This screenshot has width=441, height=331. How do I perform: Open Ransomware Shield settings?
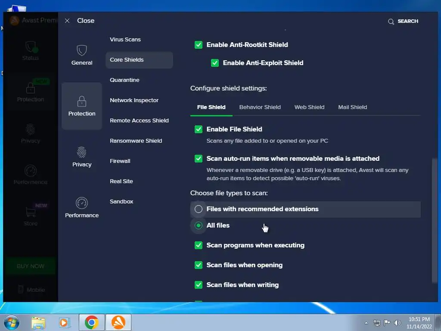[x=136, y=141]
